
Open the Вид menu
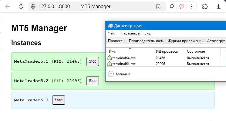point(147,33)
